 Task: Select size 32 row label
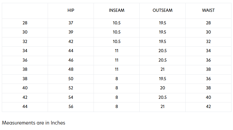click(x=25, y=42)
